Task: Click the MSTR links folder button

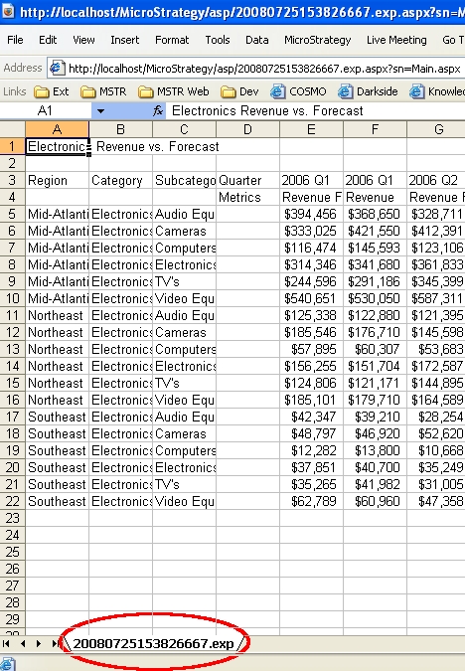Action: coord(103,91)
